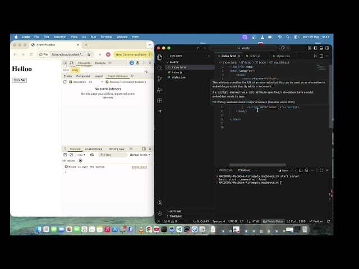Create a live expression with the eye icon
Screen dimensions: 359x269
click(92, 155)
